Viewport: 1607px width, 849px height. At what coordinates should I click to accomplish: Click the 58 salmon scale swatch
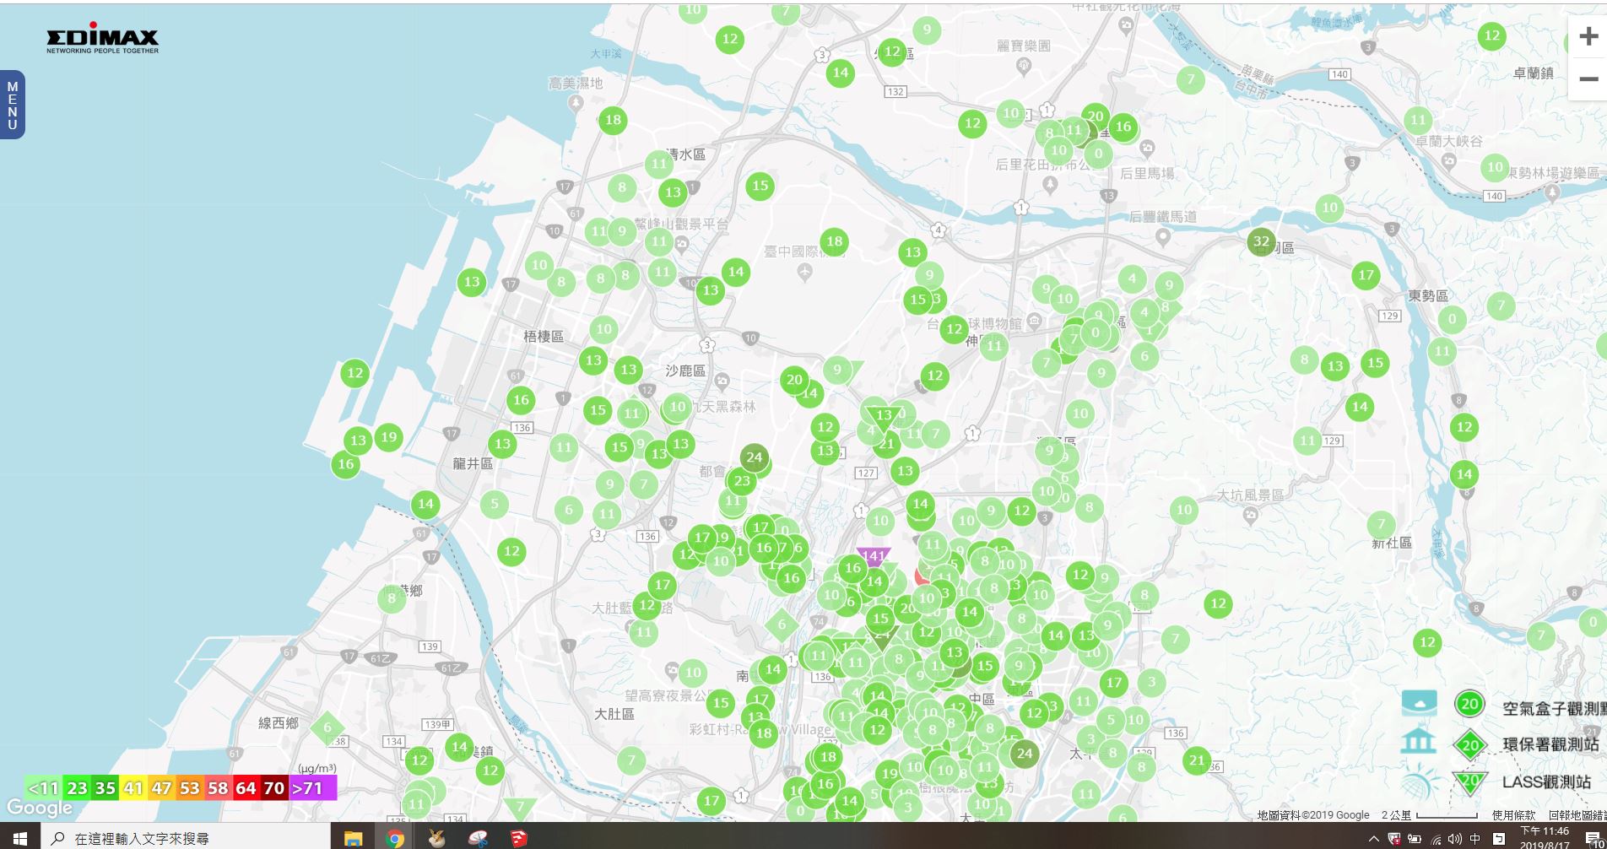click(218, 788)
